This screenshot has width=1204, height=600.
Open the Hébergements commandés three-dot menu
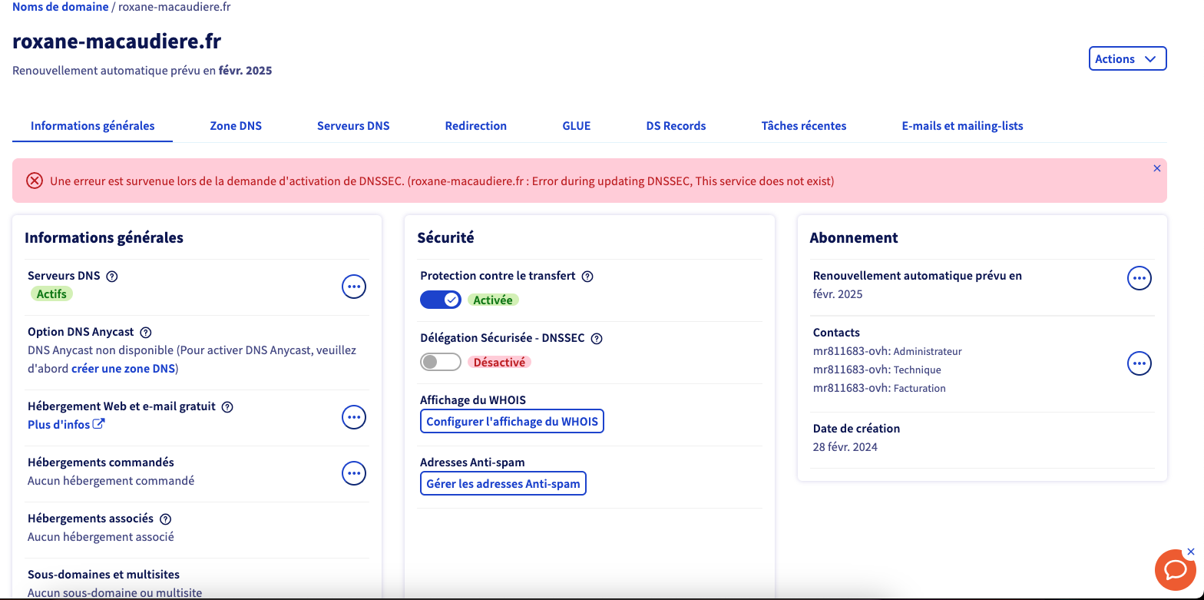coord(353,473)
